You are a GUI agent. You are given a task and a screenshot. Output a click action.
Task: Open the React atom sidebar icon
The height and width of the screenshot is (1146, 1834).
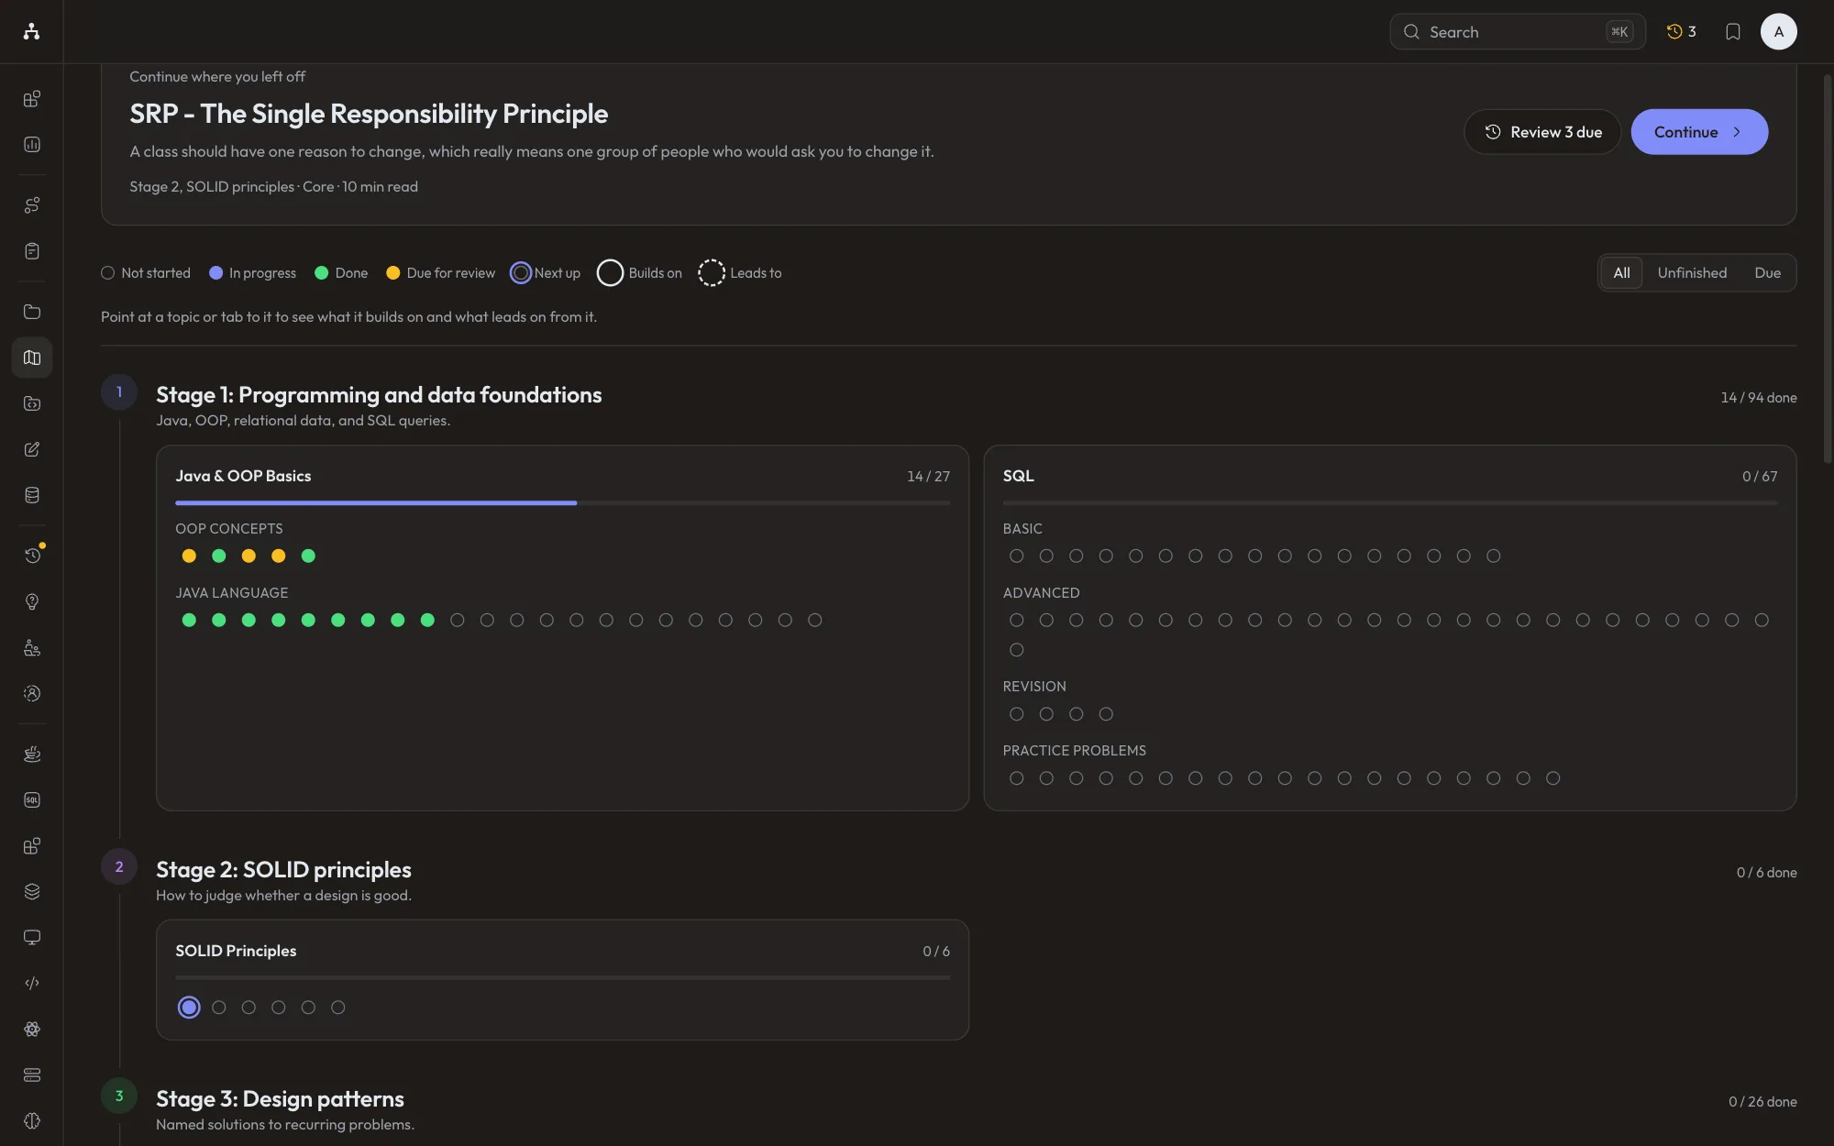coord(32,1029)
